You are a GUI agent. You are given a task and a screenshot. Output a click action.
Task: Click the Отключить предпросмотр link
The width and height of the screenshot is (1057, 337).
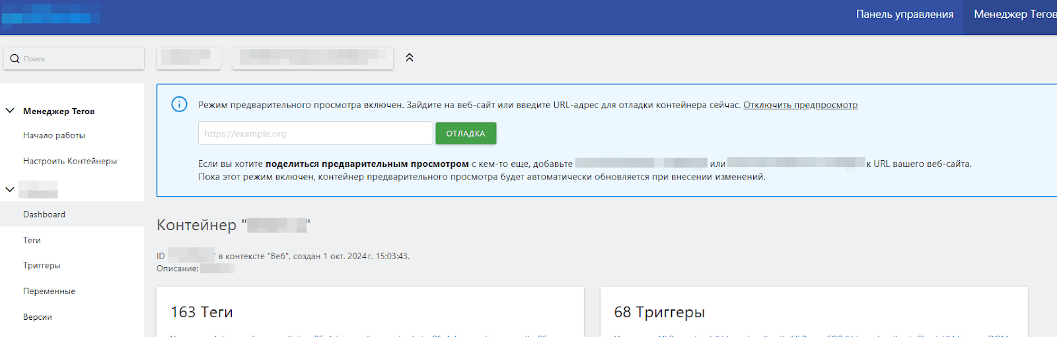click(x=800, y=105)
